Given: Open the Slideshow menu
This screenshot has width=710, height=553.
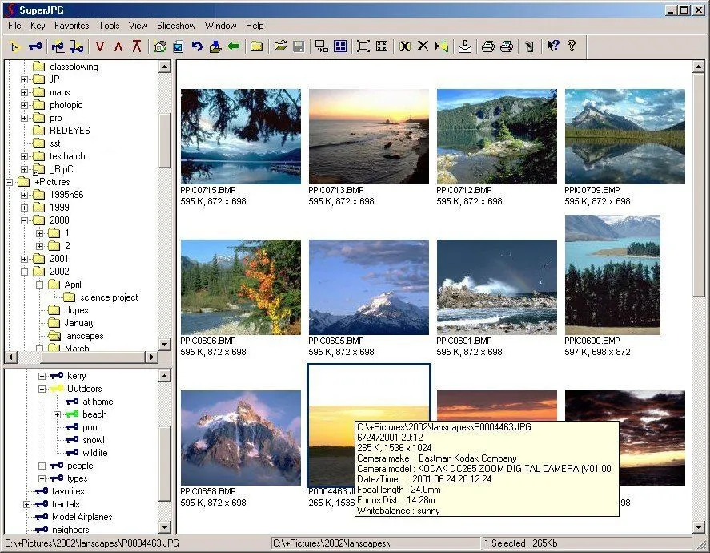Looking at the screenshot, I should pos(175,25).
